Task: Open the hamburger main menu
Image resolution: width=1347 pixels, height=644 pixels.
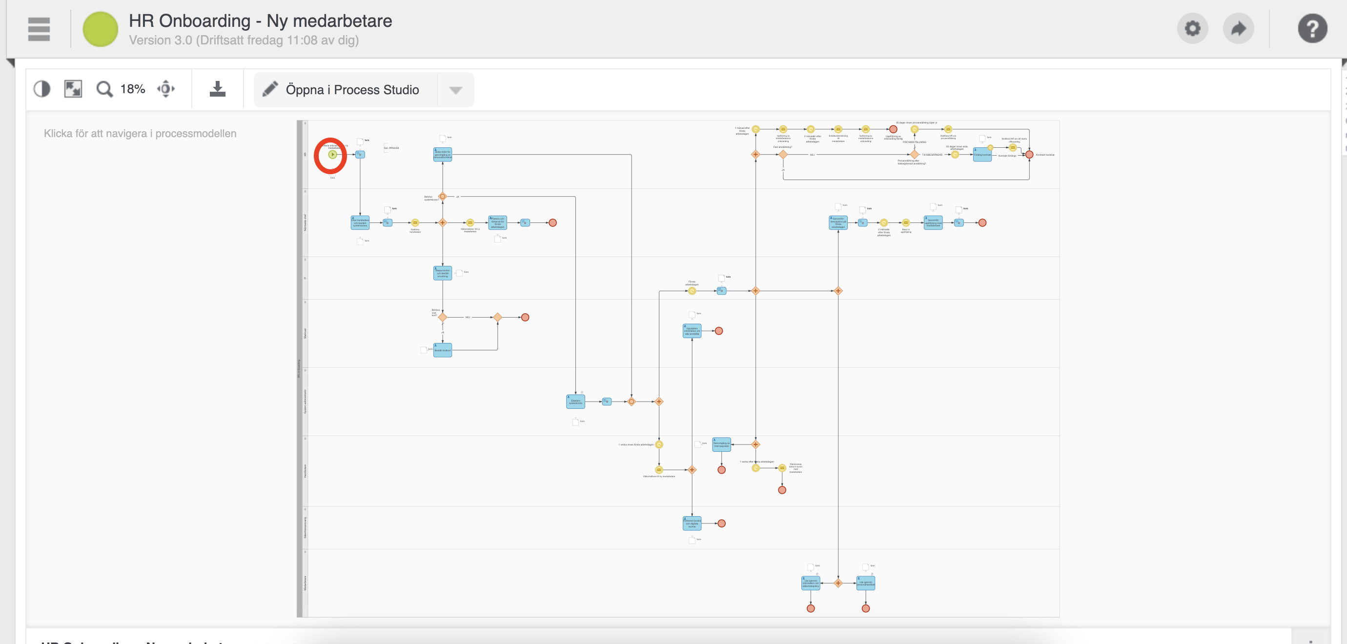Action: coord(39,29)
